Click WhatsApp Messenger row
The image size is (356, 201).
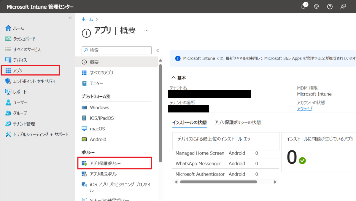(x=226, y=163)
